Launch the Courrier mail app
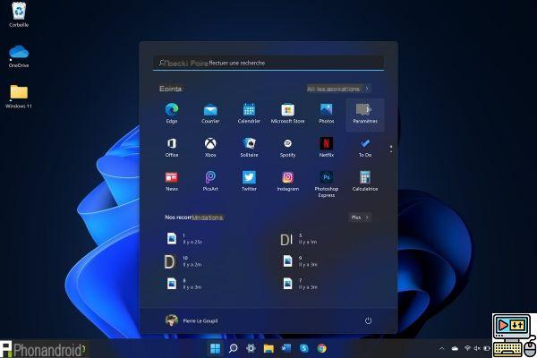Image resolution: width=537 pixels, height=358 pixels. 210,113
